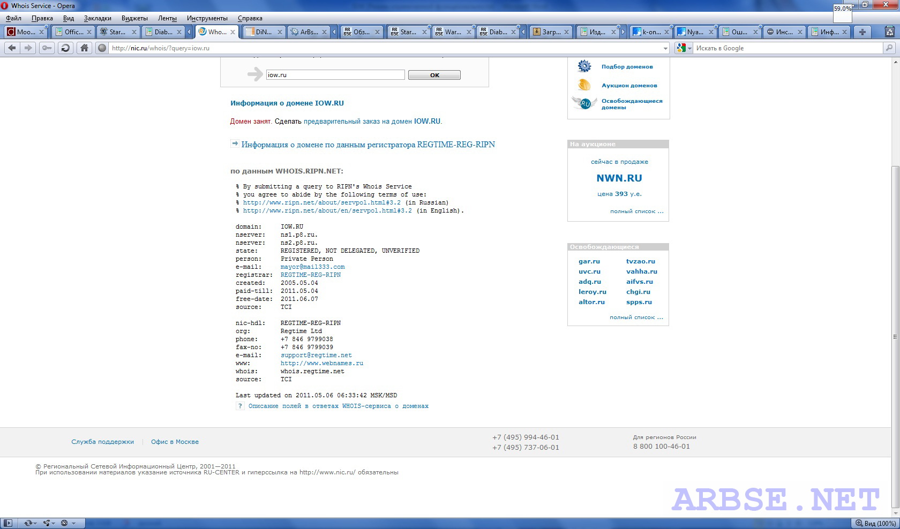The height and width of the screenshot is (529, 900).
Task: Click the Искать в Google search field
Action: coord(787,48)
